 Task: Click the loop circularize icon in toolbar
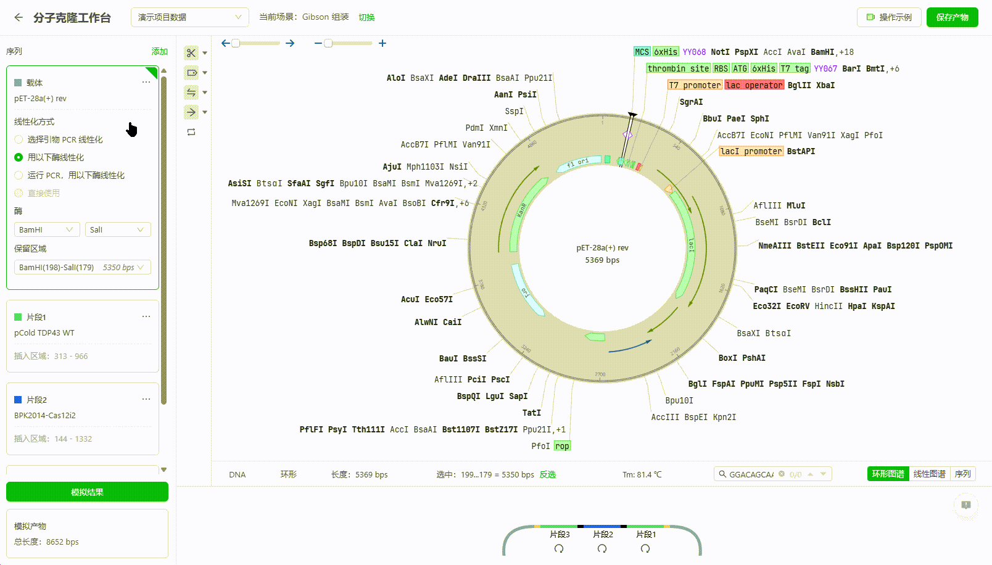[191, 132]
